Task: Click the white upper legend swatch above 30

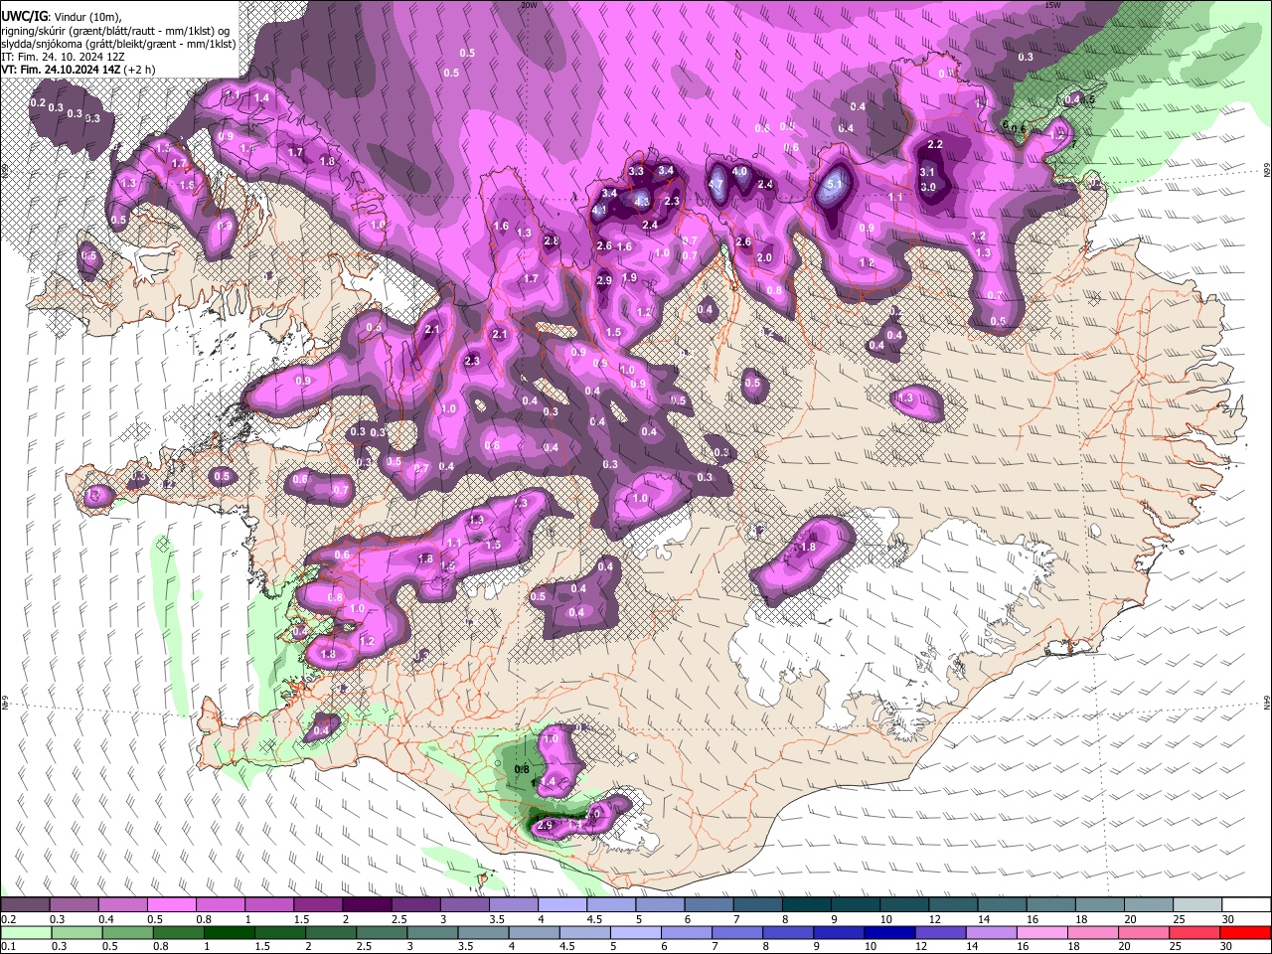Action: pos(1244,905)
